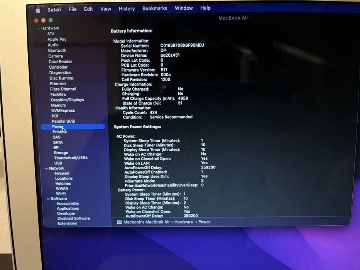Collapse the Network section chevron
This screenshot has height=270, width=360.
(x=46, y=169)
